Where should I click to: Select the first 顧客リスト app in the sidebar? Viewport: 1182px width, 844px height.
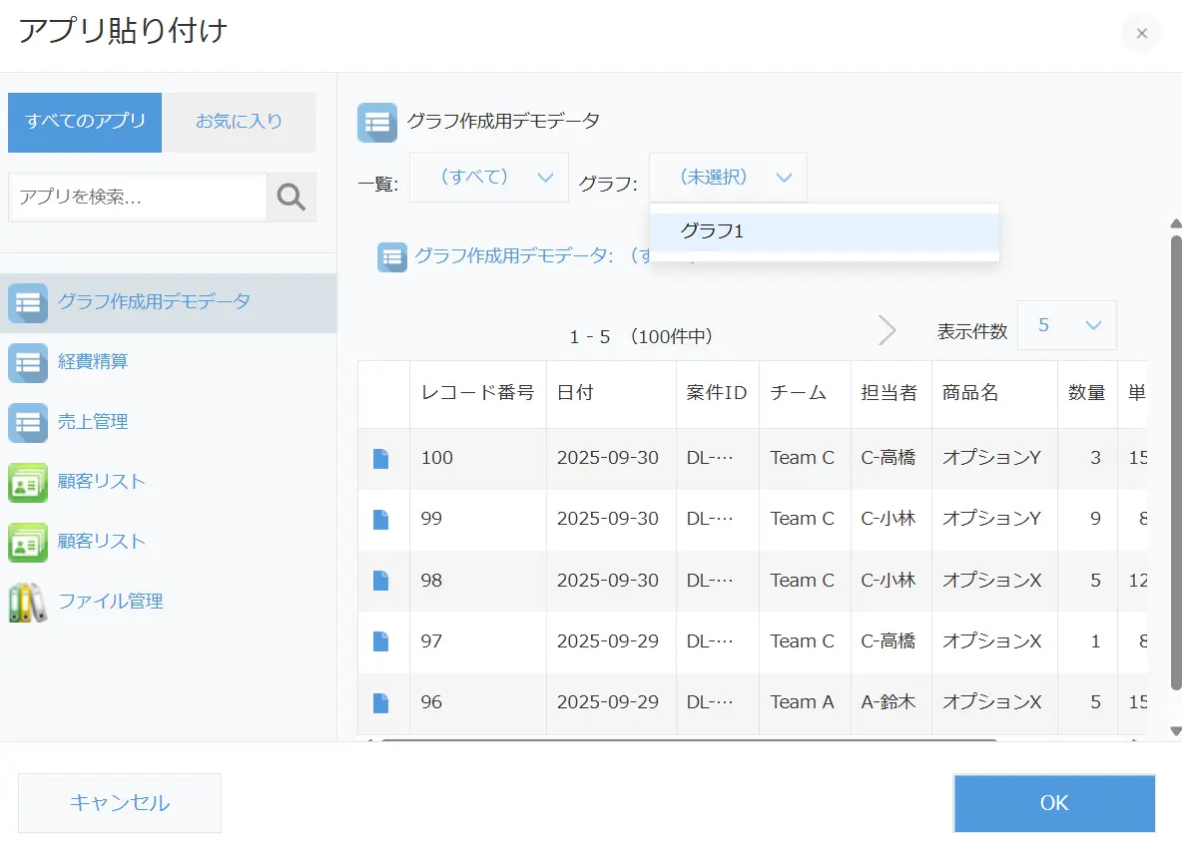click(101, 482)
